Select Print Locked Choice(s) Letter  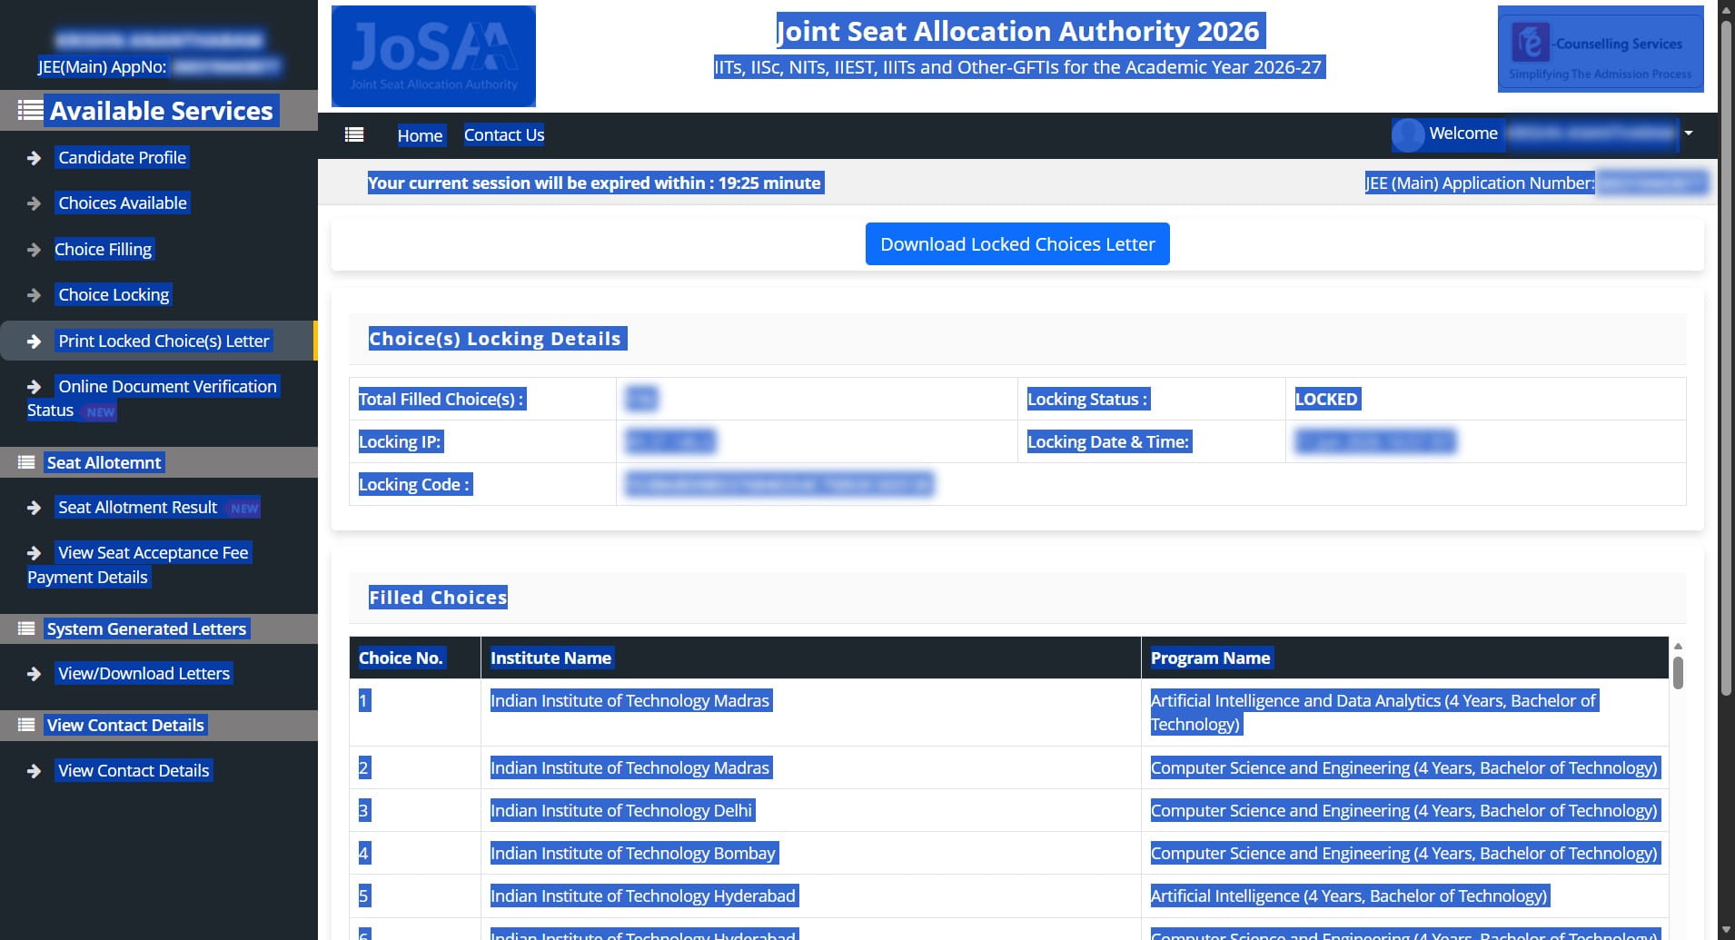coord(164,341)
